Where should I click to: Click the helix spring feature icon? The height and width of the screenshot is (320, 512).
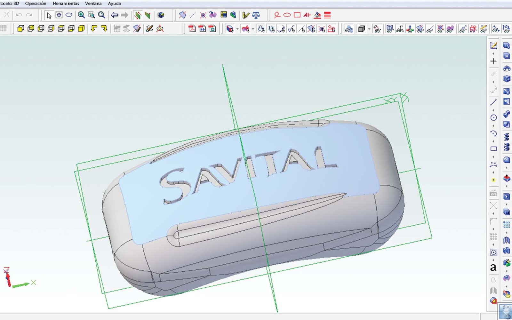[x=507, y=137]
